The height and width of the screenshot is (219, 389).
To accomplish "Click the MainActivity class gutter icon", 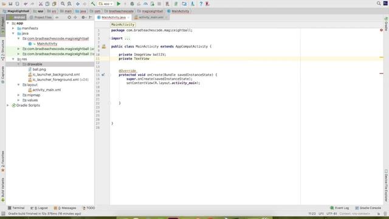I will (x=104, y=46).
